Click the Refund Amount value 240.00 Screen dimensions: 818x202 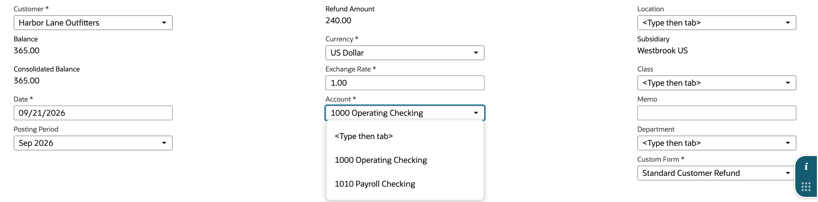pos(338,21)
